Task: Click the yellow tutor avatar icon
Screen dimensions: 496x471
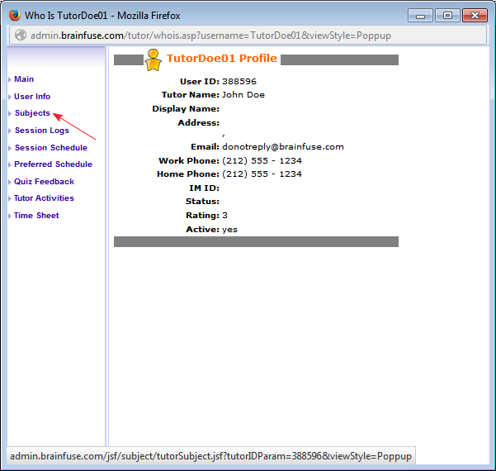Action: pos(153,59)
